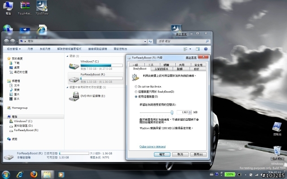Switch to the top row's rightmost (fifth) tab
287x179 pixels.
pyautogui.click(x=198, y=65)
